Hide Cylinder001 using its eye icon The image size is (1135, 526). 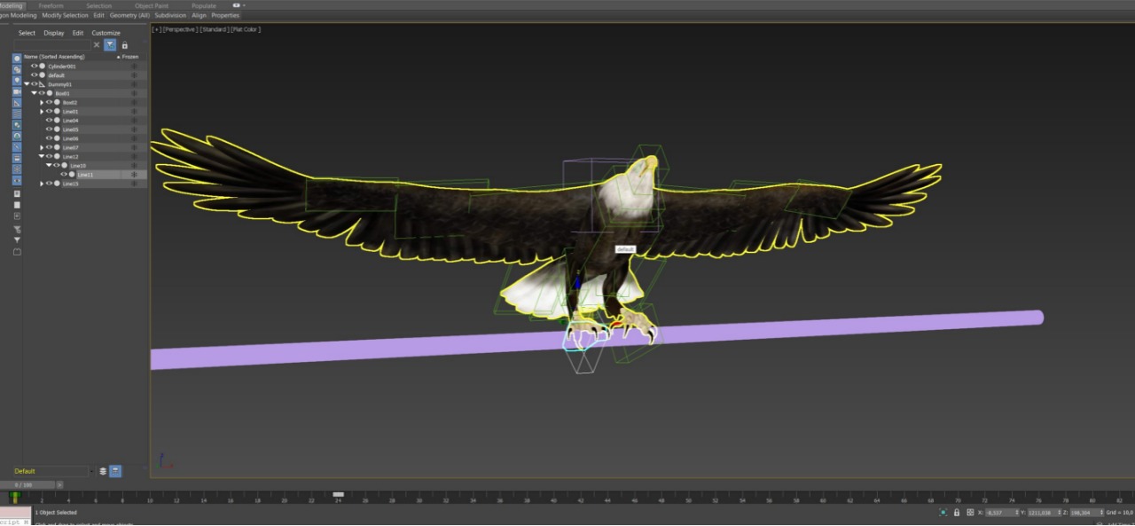tap(35, 67)
